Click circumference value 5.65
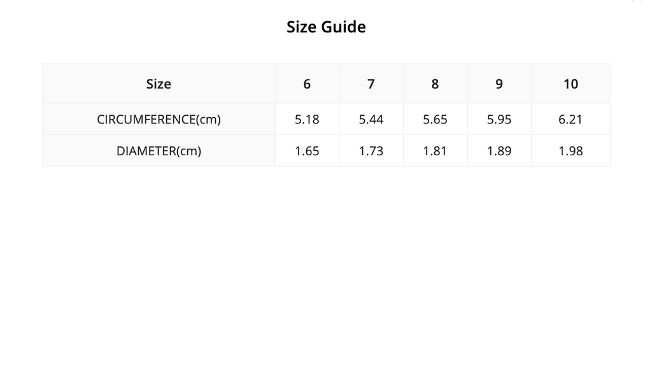Image resolution: width=652 pixels, height=387 pixels. [435, 119]
